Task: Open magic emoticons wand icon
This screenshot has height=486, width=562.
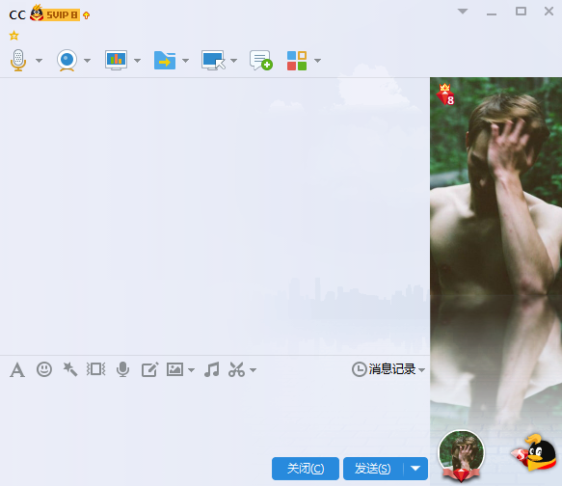Action: click(x=70, y=369)
